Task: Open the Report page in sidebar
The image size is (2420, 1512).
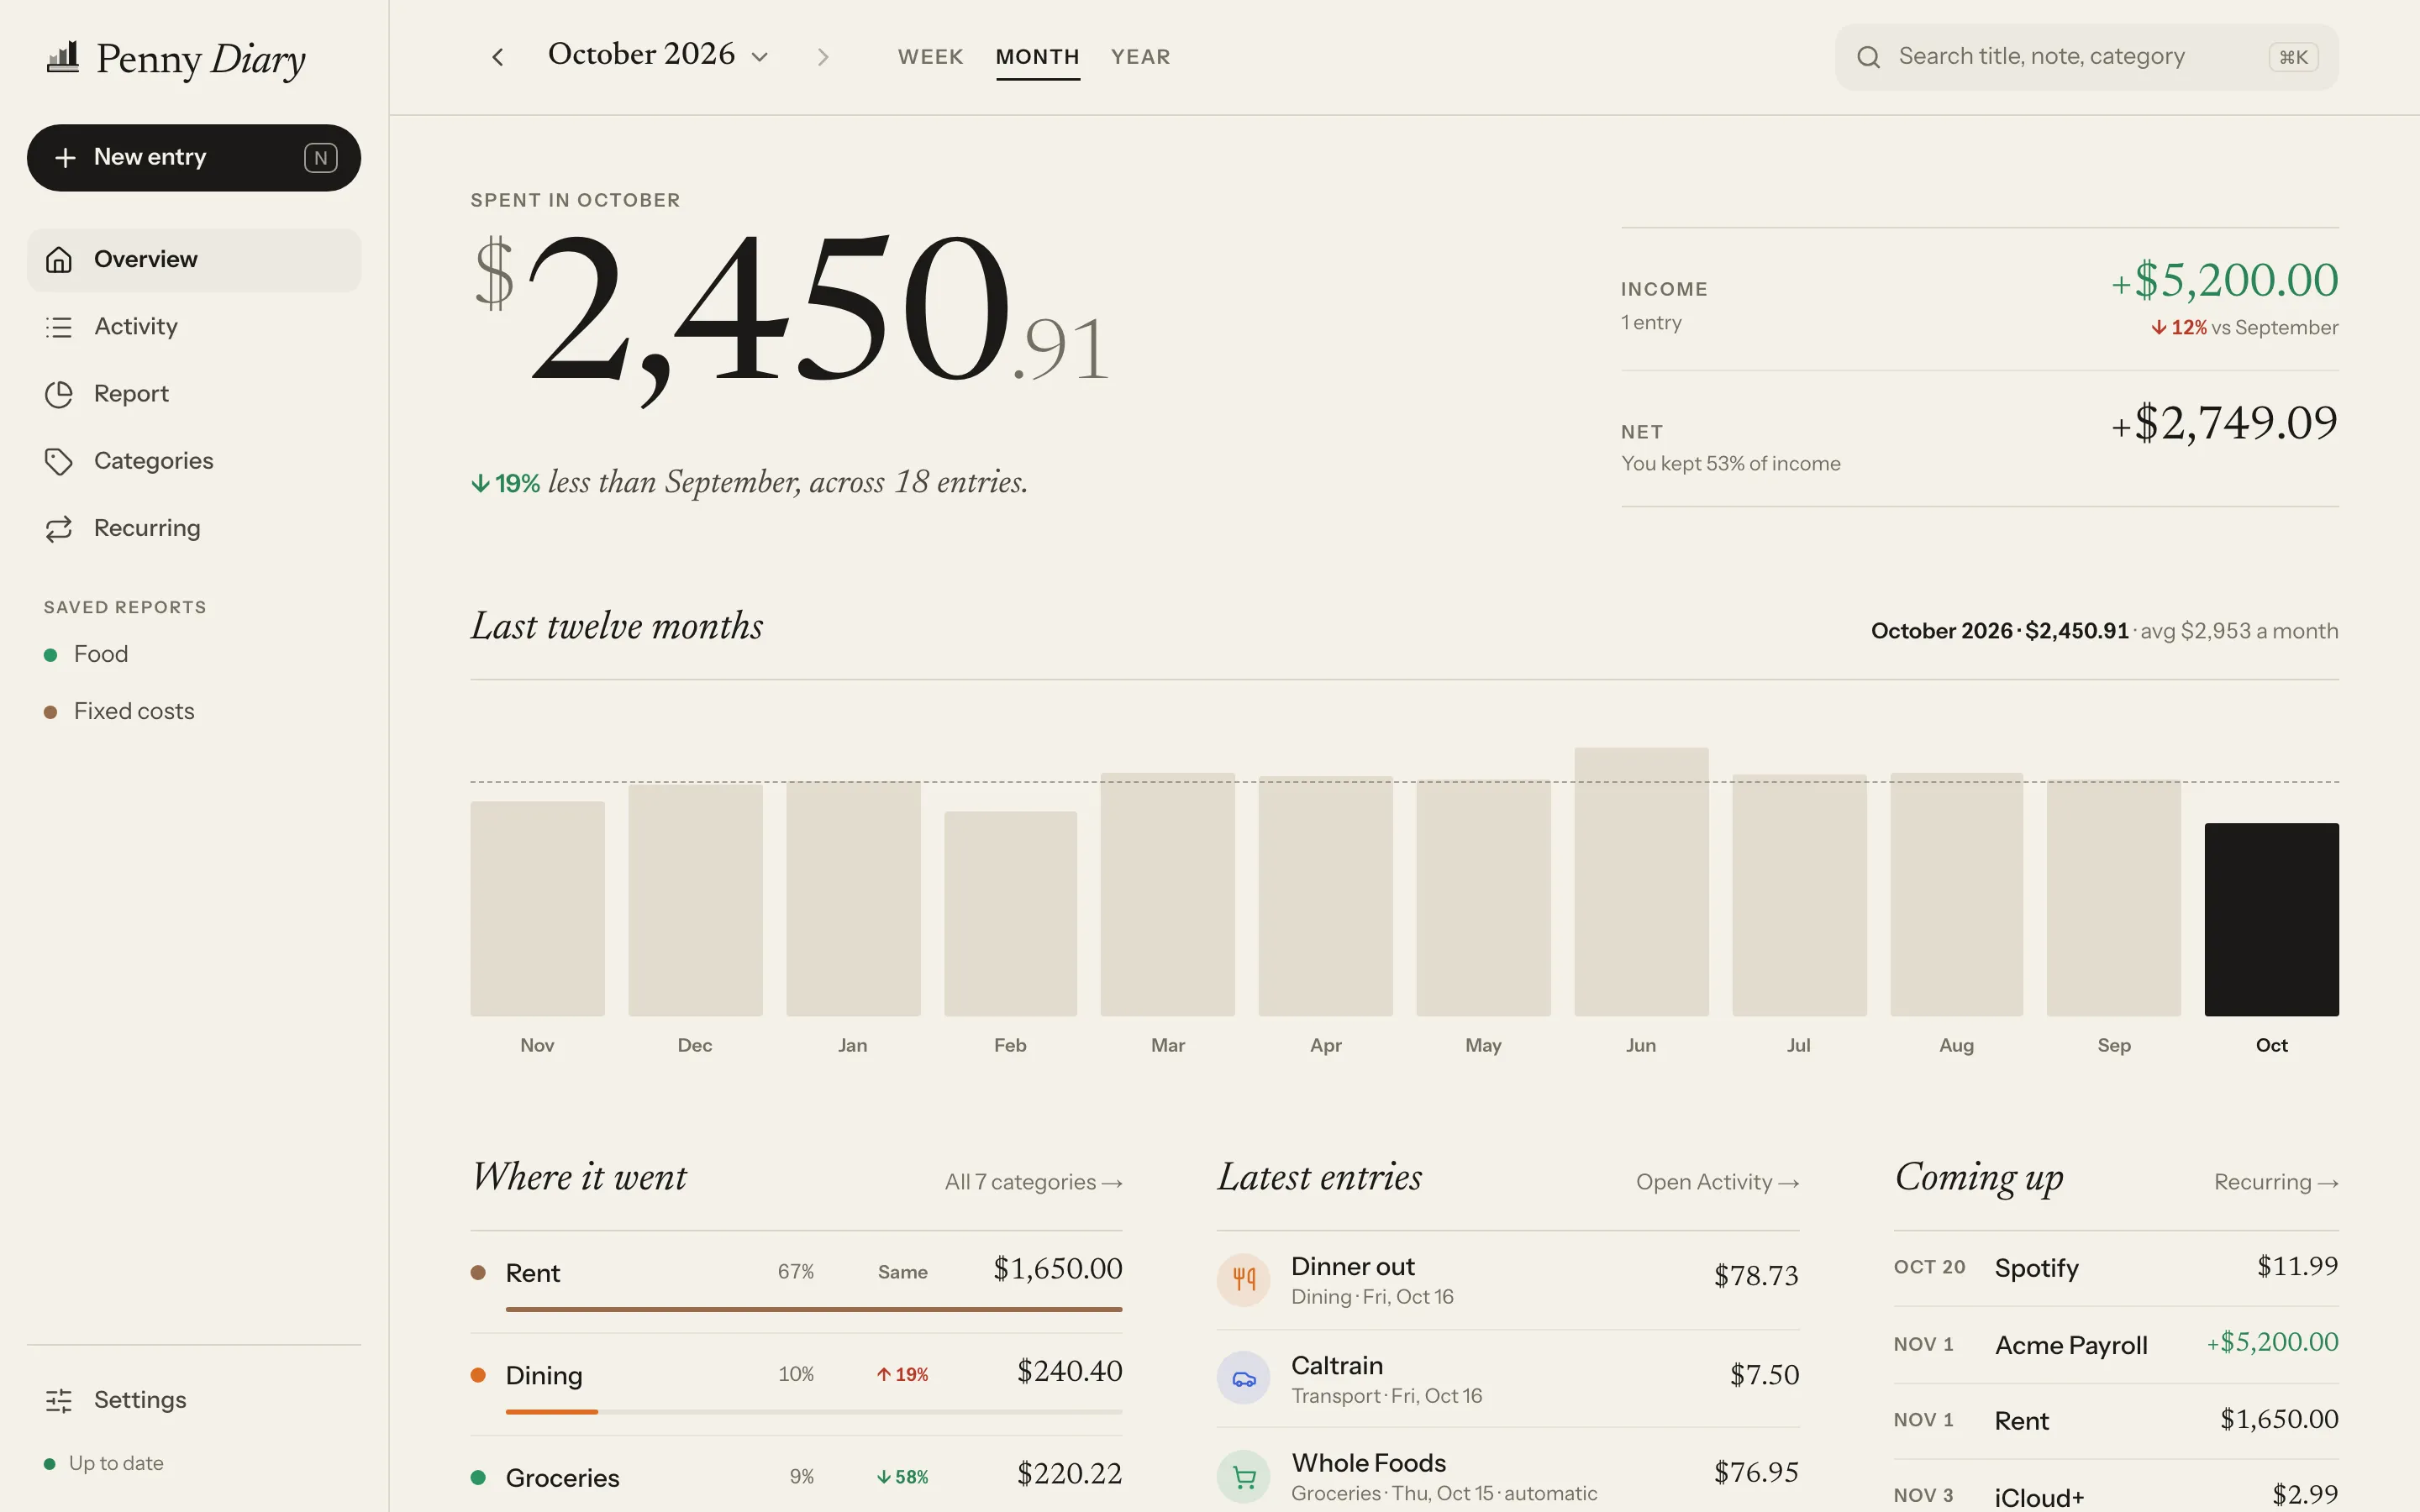Action: [194, 394]
